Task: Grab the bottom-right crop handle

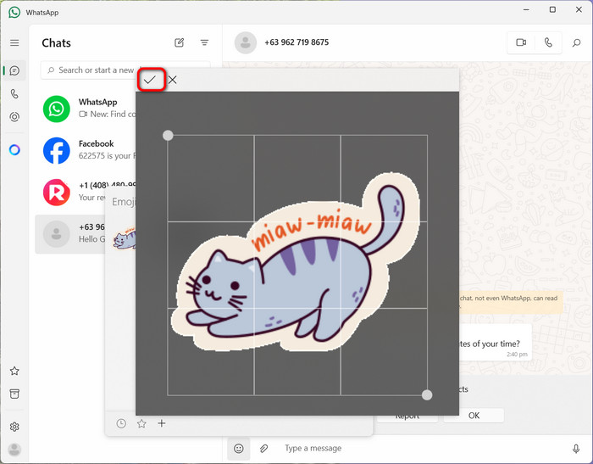Action: (427, 395)
